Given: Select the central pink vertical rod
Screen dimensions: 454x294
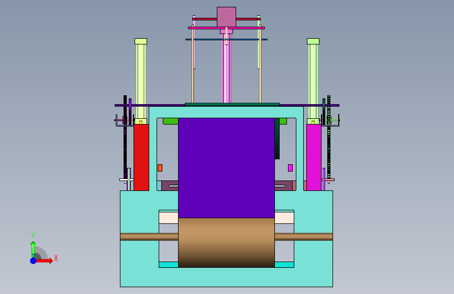Looking at the screenshot, I should point(226,68).
